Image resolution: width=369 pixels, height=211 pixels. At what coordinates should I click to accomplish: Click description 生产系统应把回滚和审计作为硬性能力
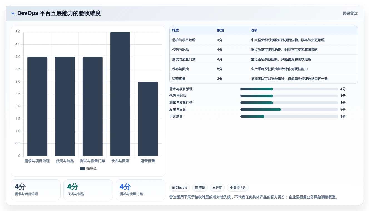click(279, 69)
